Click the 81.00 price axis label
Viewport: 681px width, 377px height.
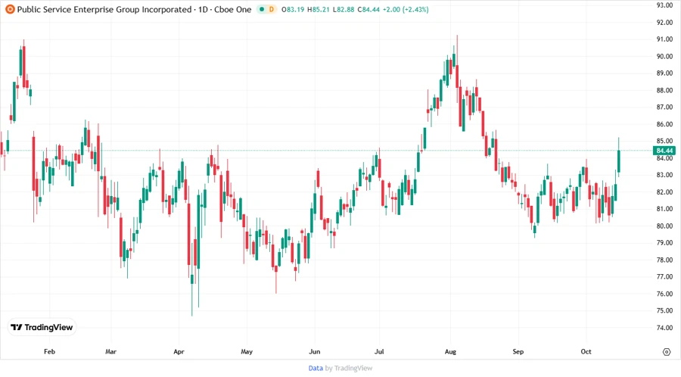[x=664, y=209]
